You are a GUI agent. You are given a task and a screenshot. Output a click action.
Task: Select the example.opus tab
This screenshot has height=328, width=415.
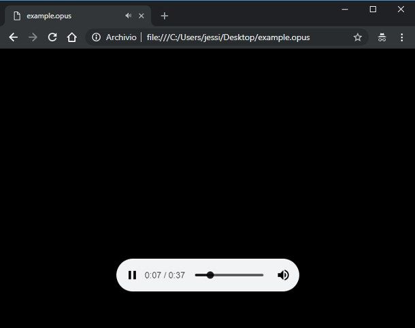[78, 16]
